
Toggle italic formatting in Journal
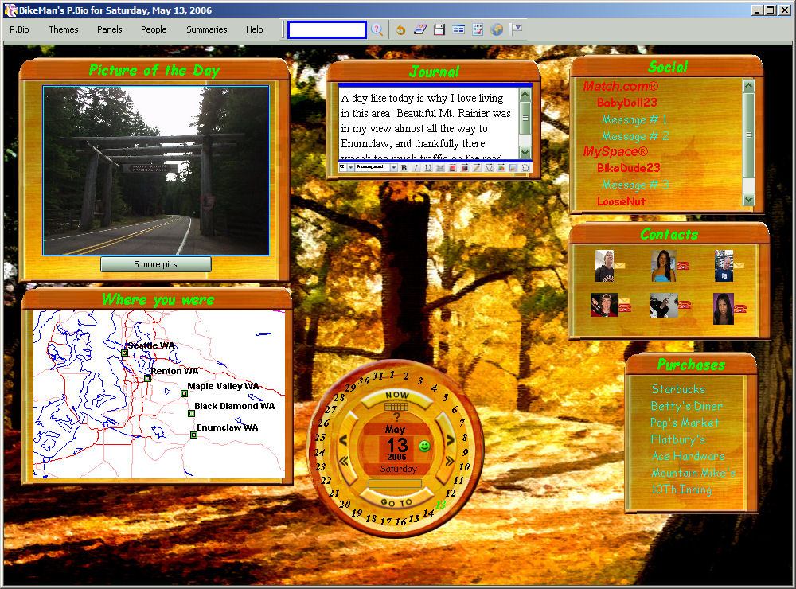click(x=416, y=168)
